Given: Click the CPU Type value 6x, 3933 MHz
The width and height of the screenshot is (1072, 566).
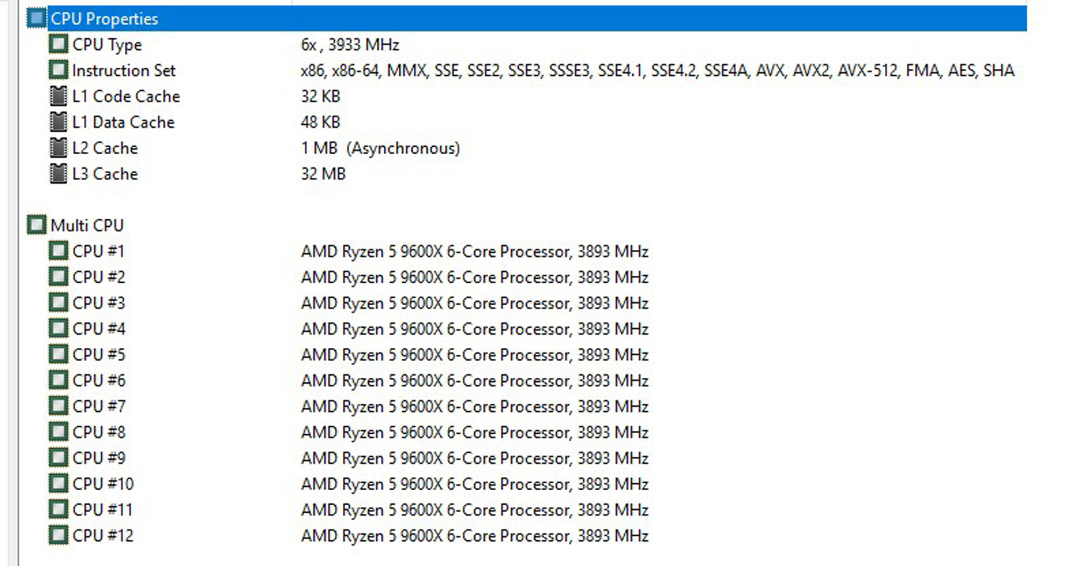Looking at the screenshot, I should 350,45.
